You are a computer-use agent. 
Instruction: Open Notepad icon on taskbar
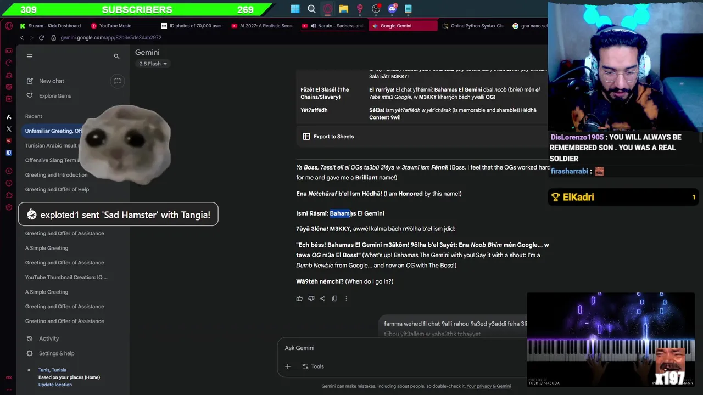tap(408, 9)
